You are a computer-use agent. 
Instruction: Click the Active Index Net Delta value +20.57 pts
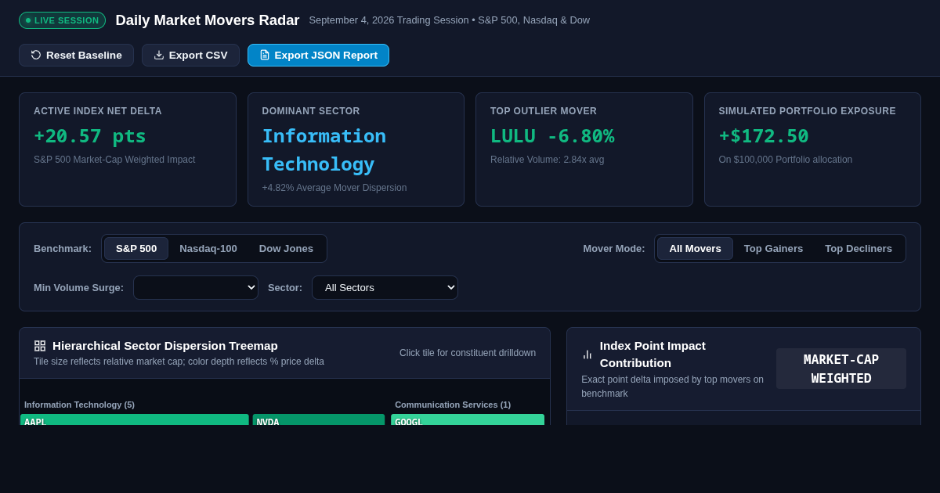pyautogui.click(x=90, y=136)
